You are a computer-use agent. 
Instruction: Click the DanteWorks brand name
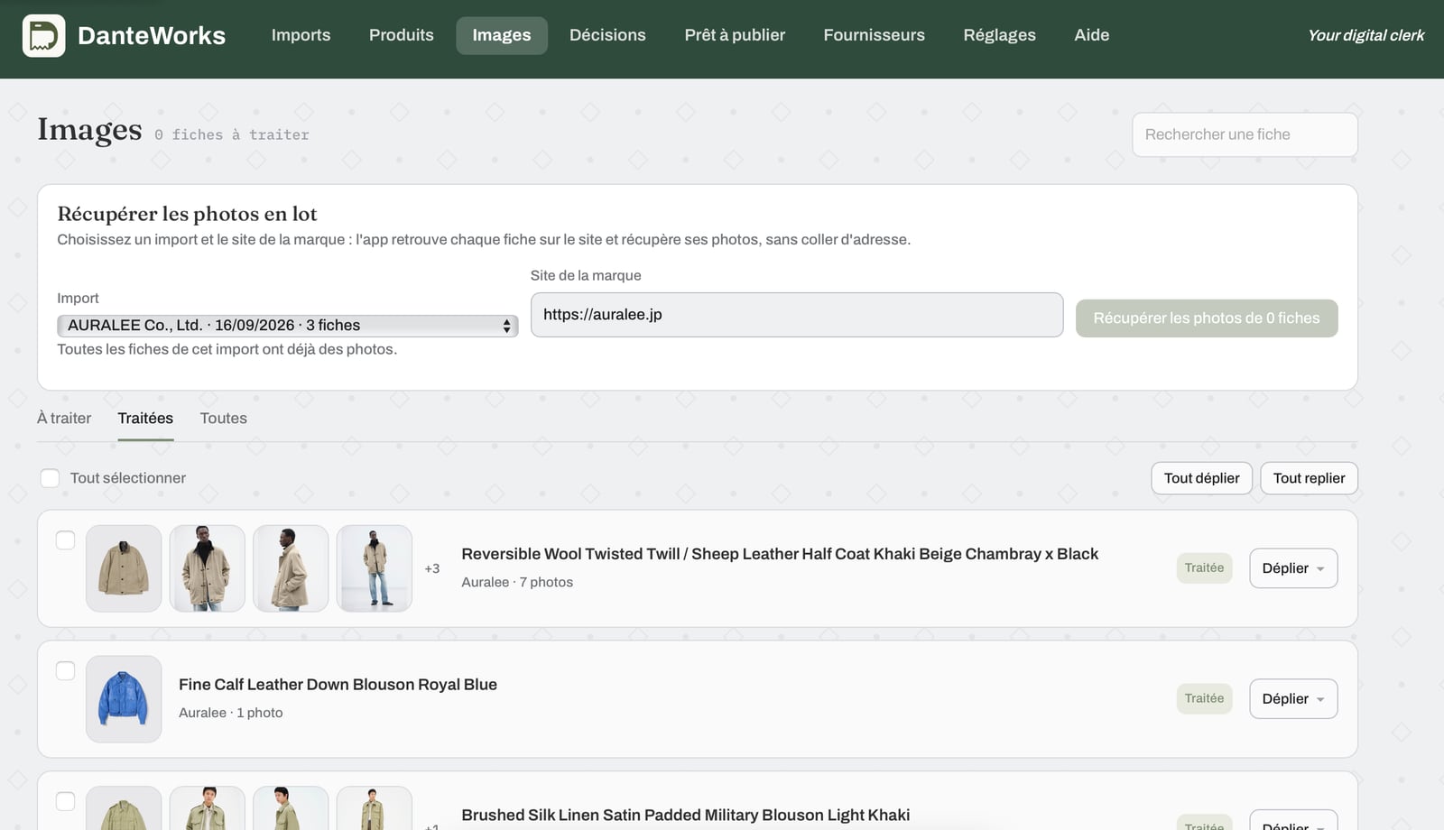(152, 35)
